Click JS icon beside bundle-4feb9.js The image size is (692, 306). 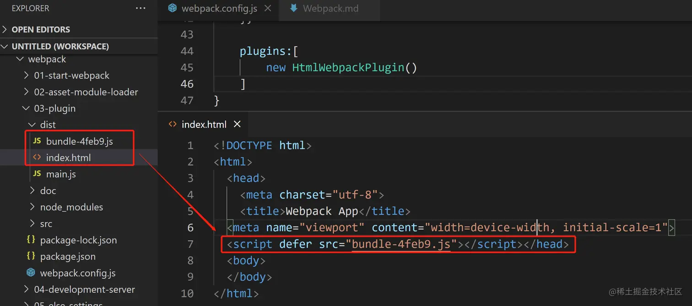pos(38,141)
